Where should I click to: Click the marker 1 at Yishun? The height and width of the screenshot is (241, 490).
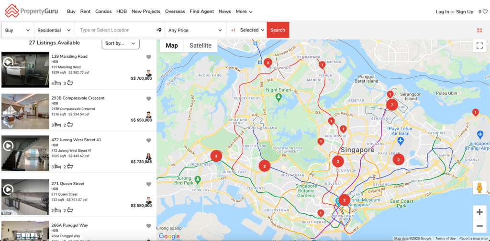[x=322, y=65]
